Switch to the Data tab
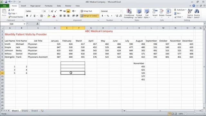The width and height of the screenshot is (206, 116). (x=59, y=6)
